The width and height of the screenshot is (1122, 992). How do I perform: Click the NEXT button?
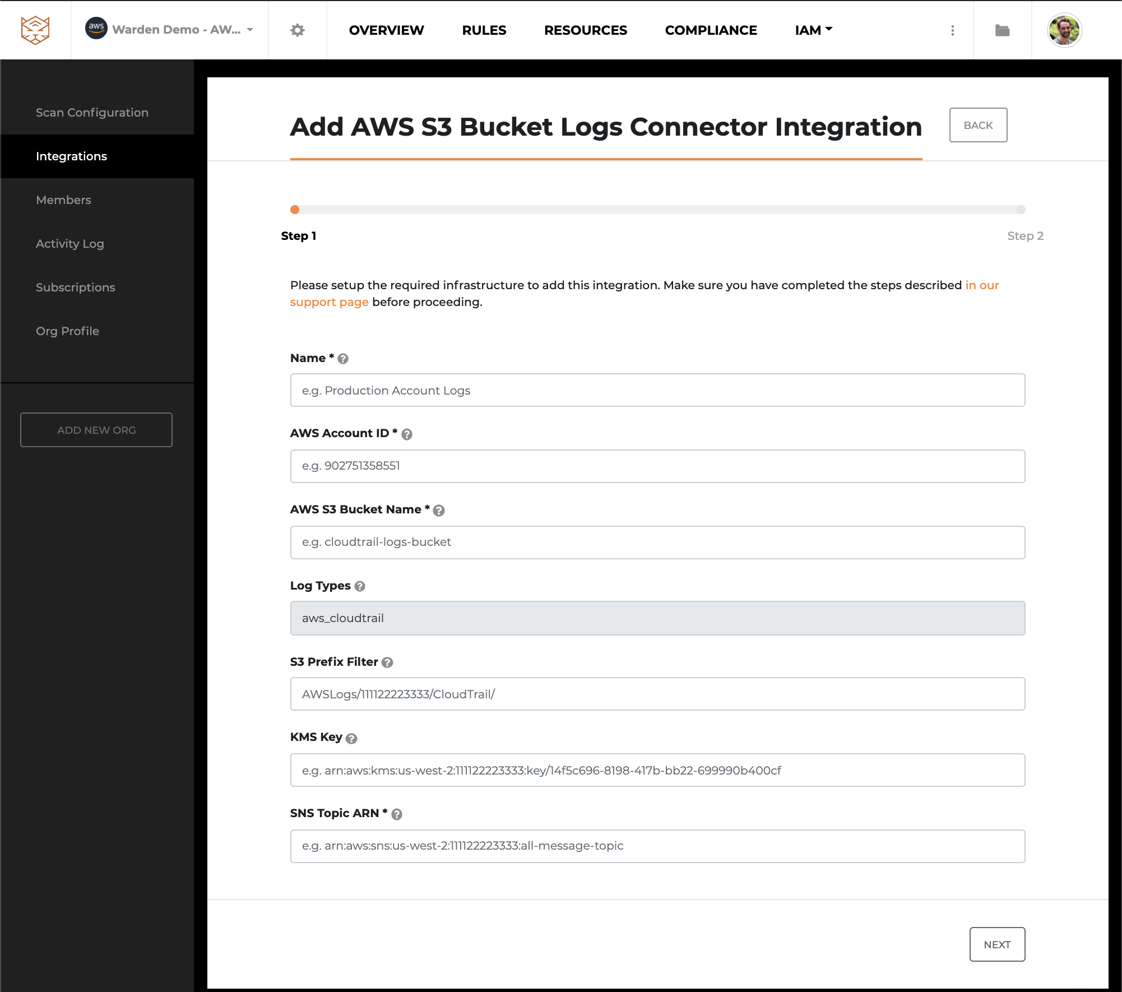[998, 944]
